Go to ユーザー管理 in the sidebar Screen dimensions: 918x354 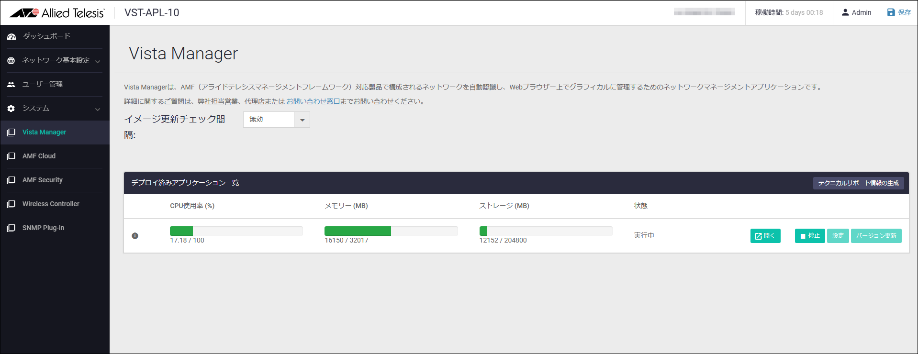[x=43, y=84]
